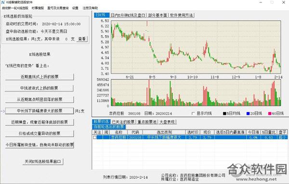Click the 关闭K线选股结果窗口 button
289x184 pixels.
click(43, 161)
